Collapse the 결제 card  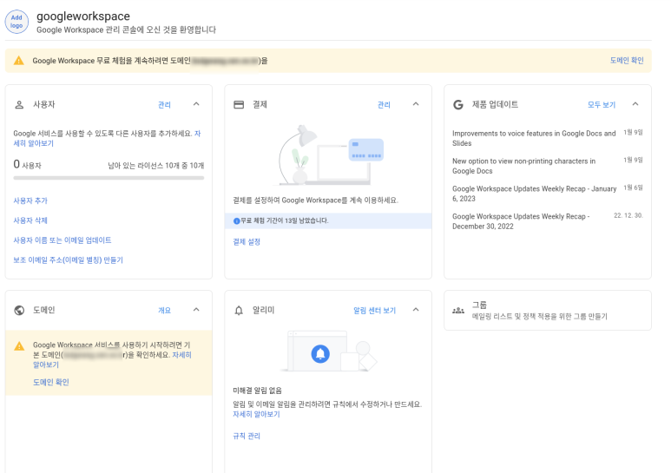pyautogui.click(x=416, y=104)
